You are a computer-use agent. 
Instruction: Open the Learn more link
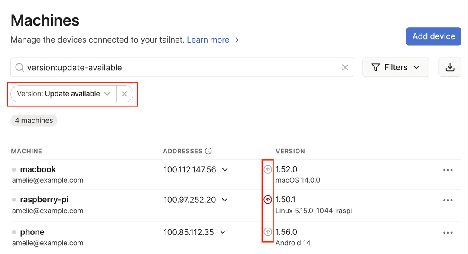pos(213,40)
